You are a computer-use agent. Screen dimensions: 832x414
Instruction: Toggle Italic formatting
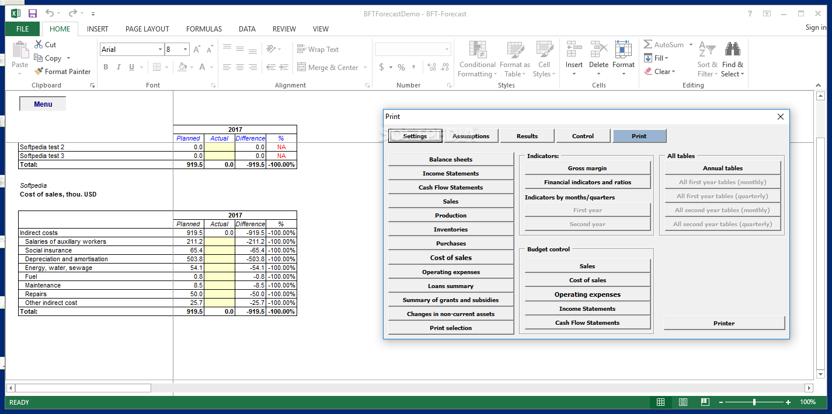pos(119,67)
